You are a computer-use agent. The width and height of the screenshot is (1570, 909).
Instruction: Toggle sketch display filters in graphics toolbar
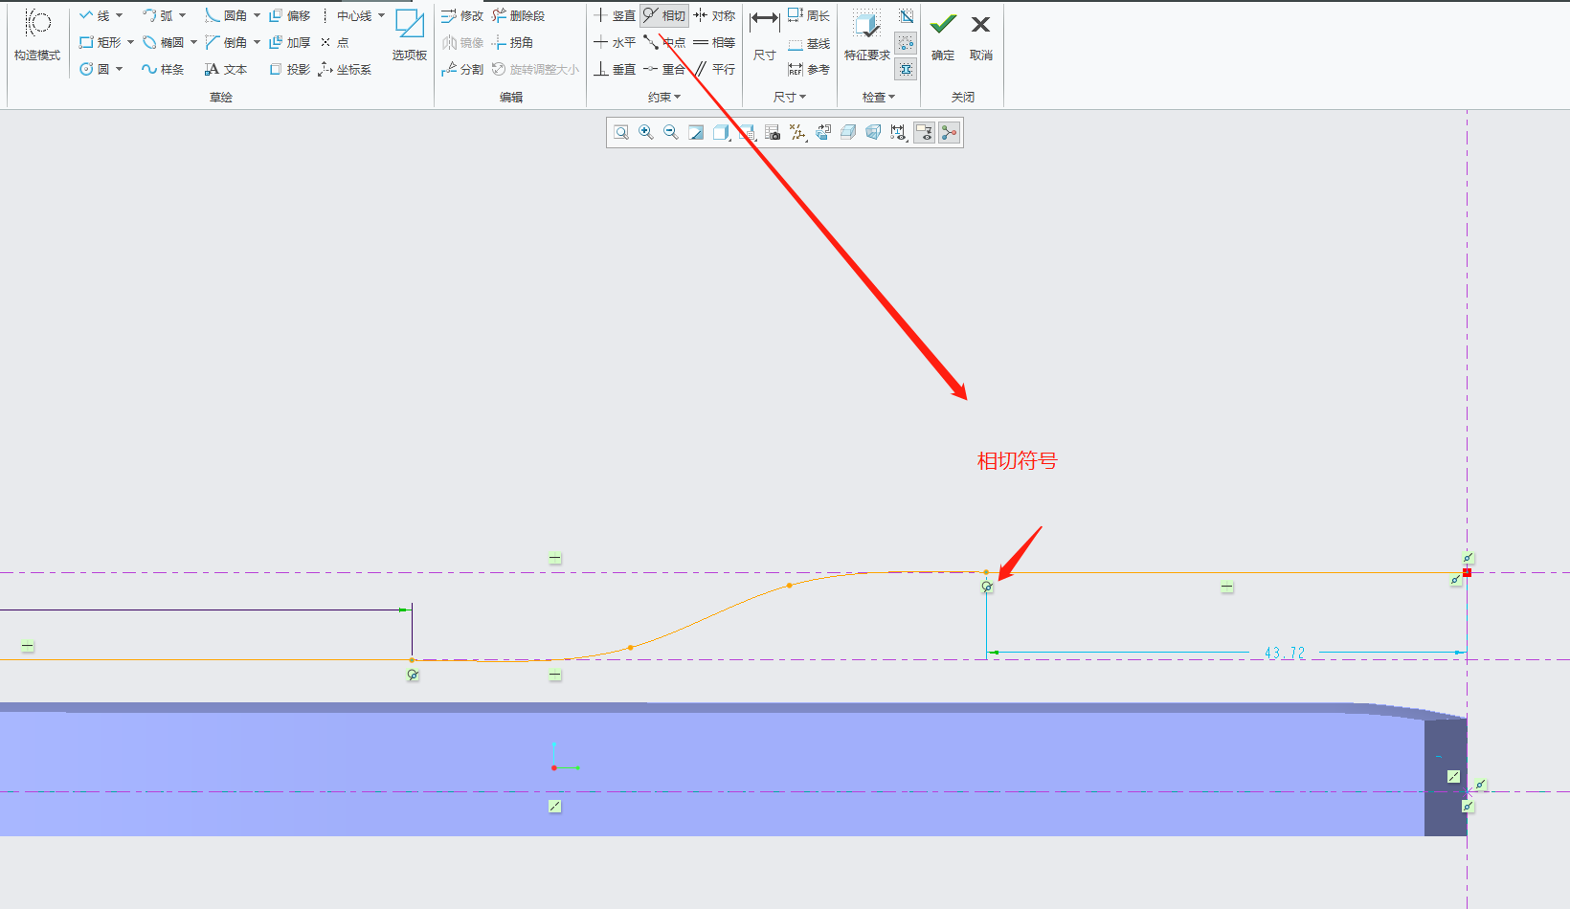coord(898,132)
